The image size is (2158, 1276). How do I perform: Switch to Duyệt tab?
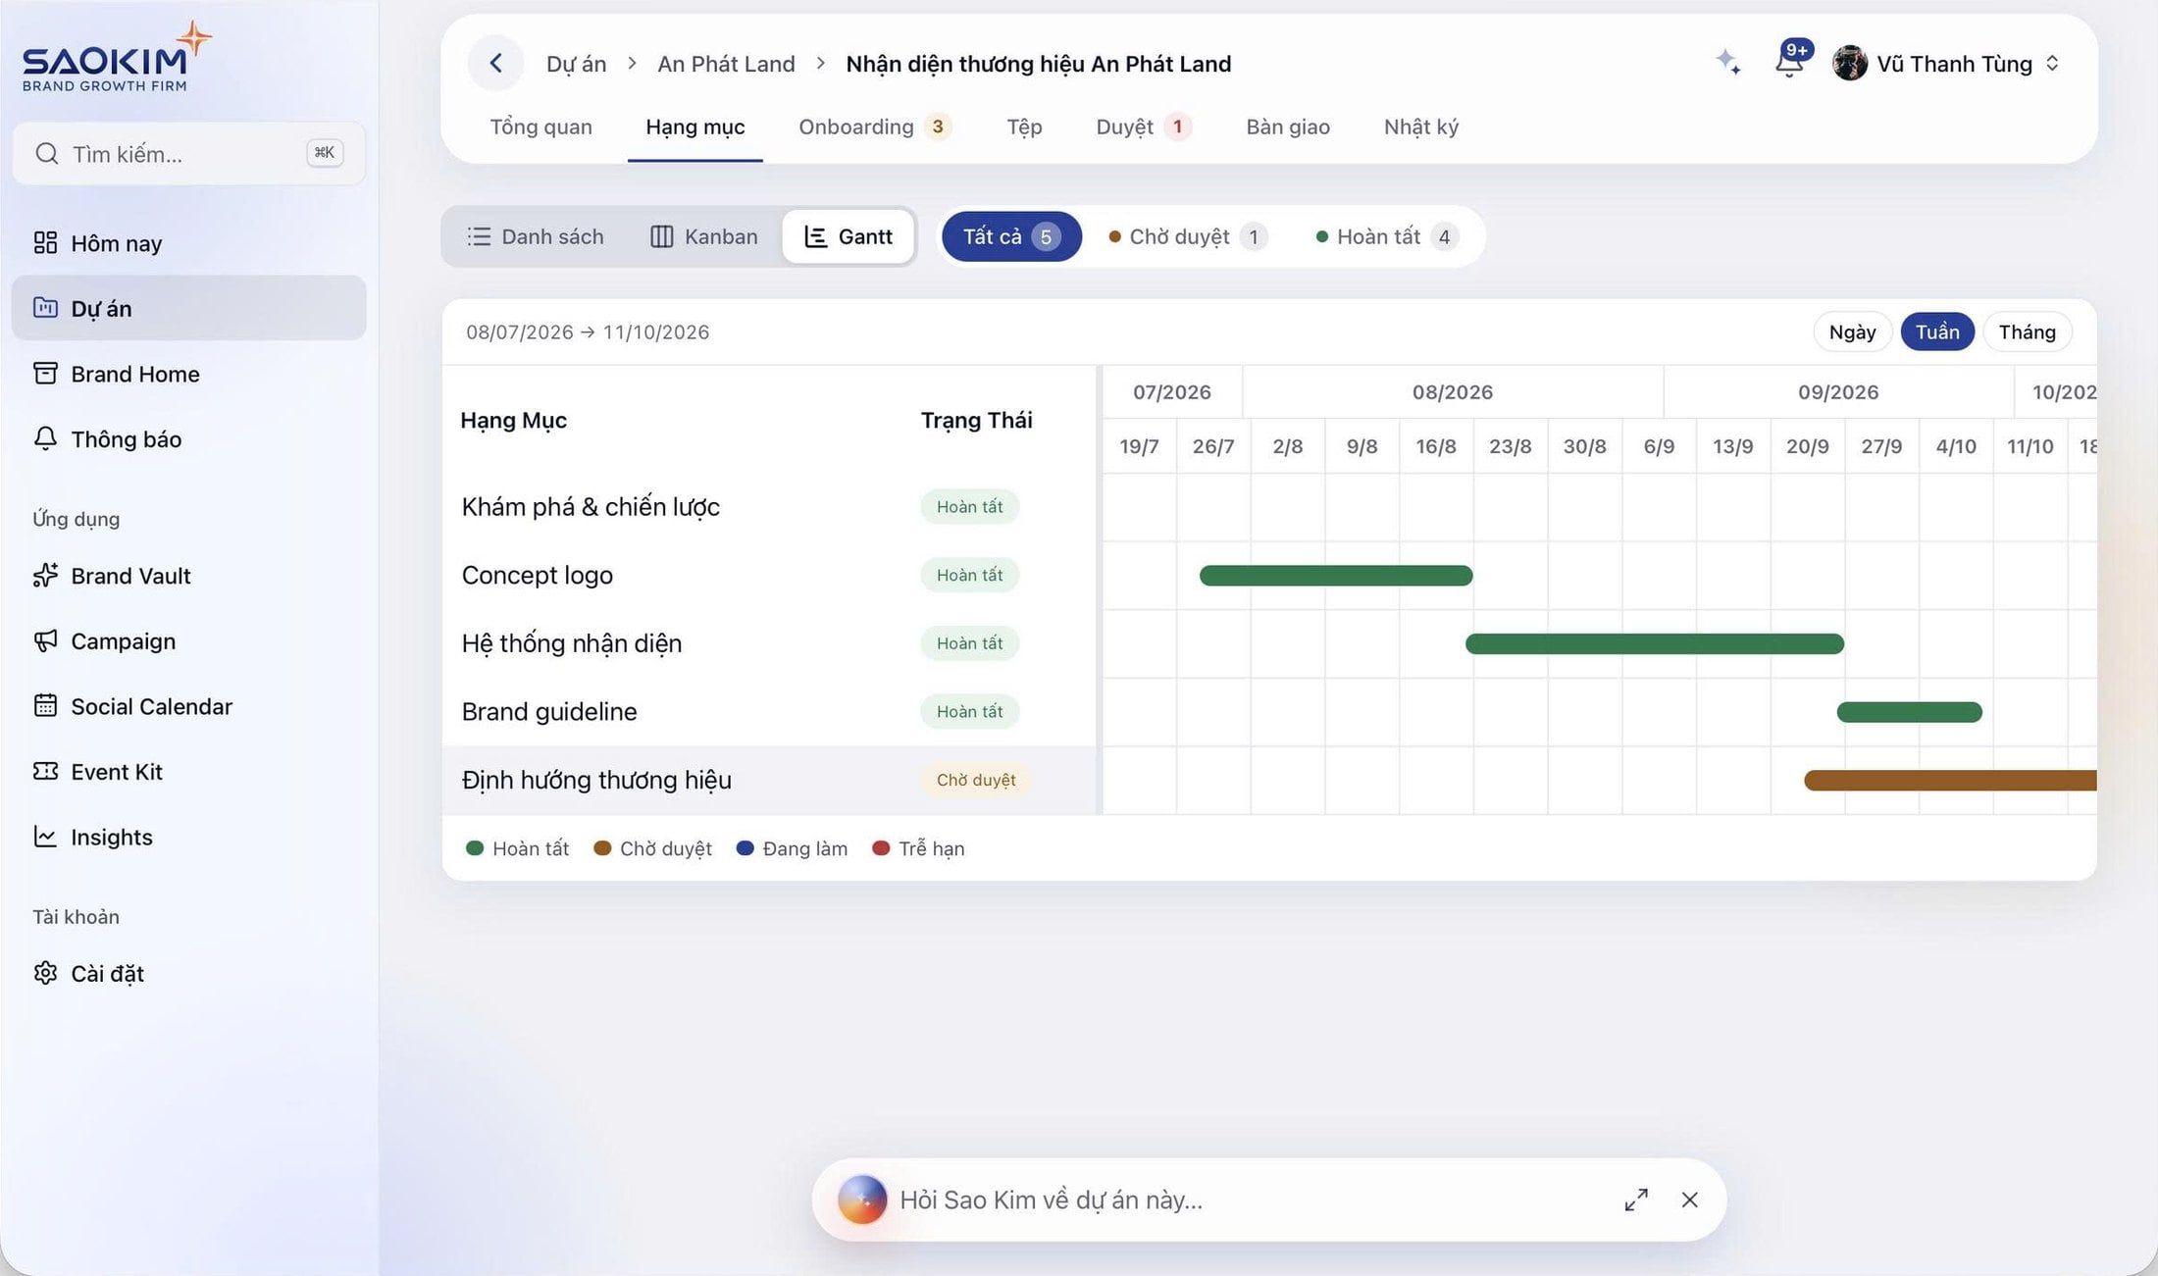1144,127
